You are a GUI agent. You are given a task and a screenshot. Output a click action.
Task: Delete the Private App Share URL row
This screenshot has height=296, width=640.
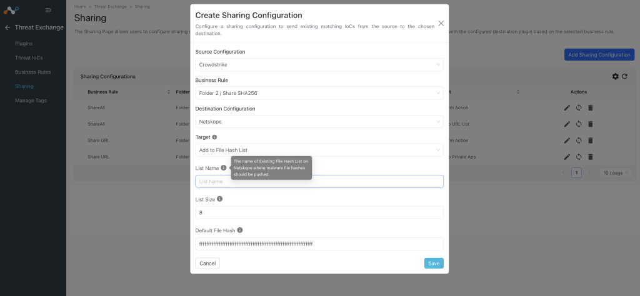(590, 157)
